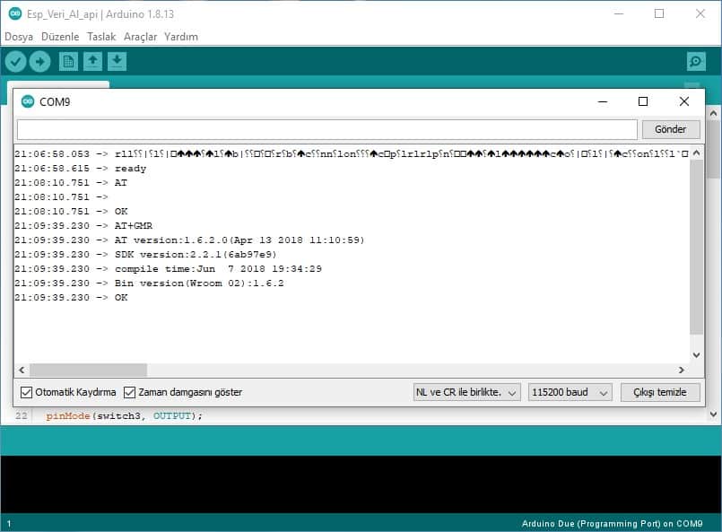Click the serial command input field

(327, 129)
